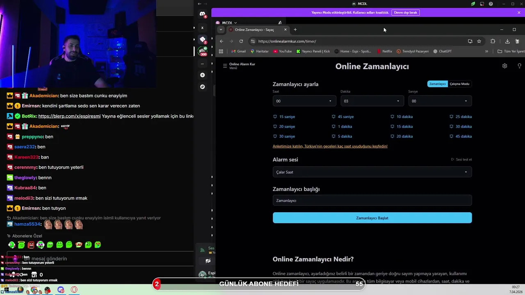525x295 pixels.
Task: Open the blerp.com link in chat
Action: tap(69, 116)
